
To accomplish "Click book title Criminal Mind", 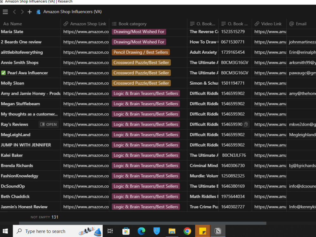I will click(x=204, y=166).
